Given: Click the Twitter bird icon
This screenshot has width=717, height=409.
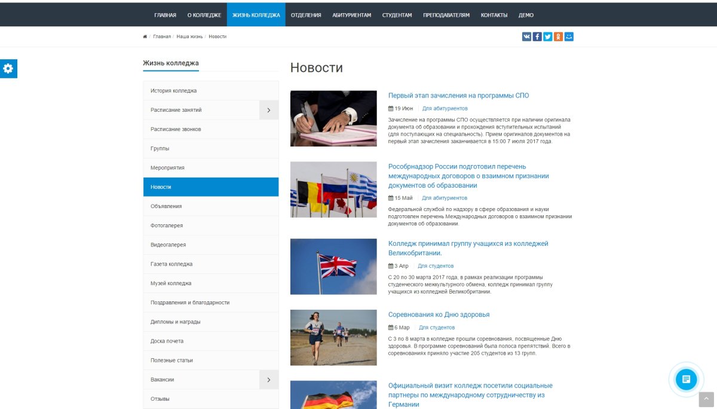Looking at the screenshot, I should coord(547,36).
